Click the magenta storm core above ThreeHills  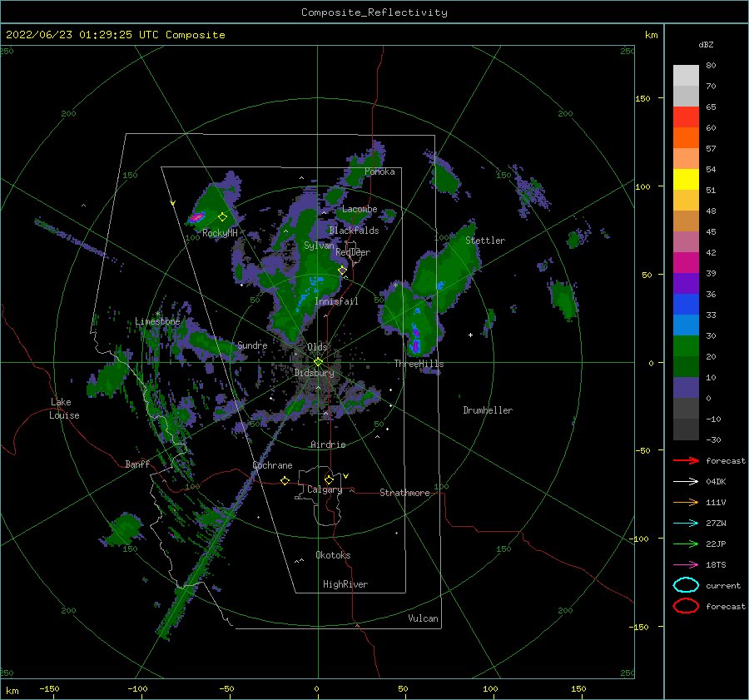pyautogui.click(x=415, y=345)
